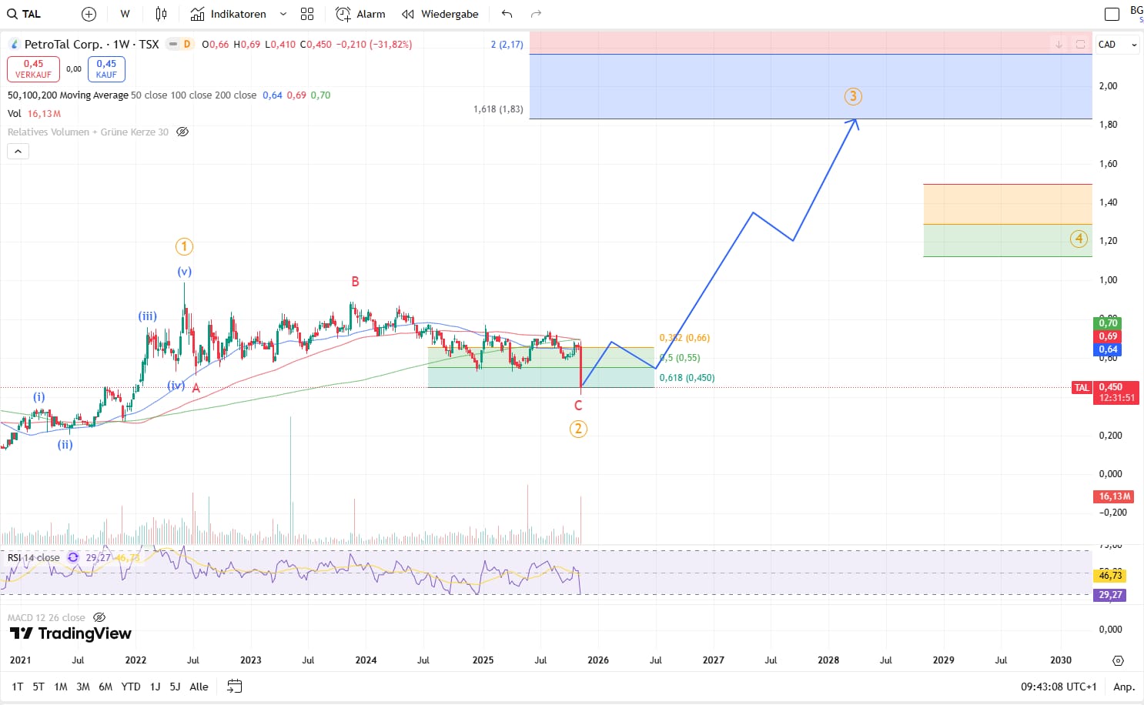1144x705 pixels.
Task: Add a symbol to compare
Action: point(89,14)
